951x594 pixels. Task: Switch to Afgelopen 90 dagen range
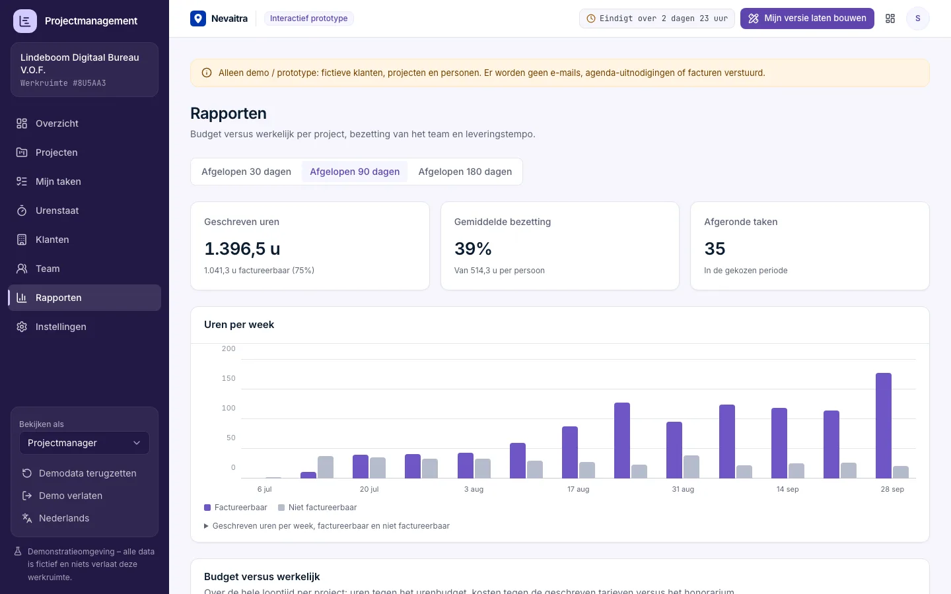(x=355, y=172)
